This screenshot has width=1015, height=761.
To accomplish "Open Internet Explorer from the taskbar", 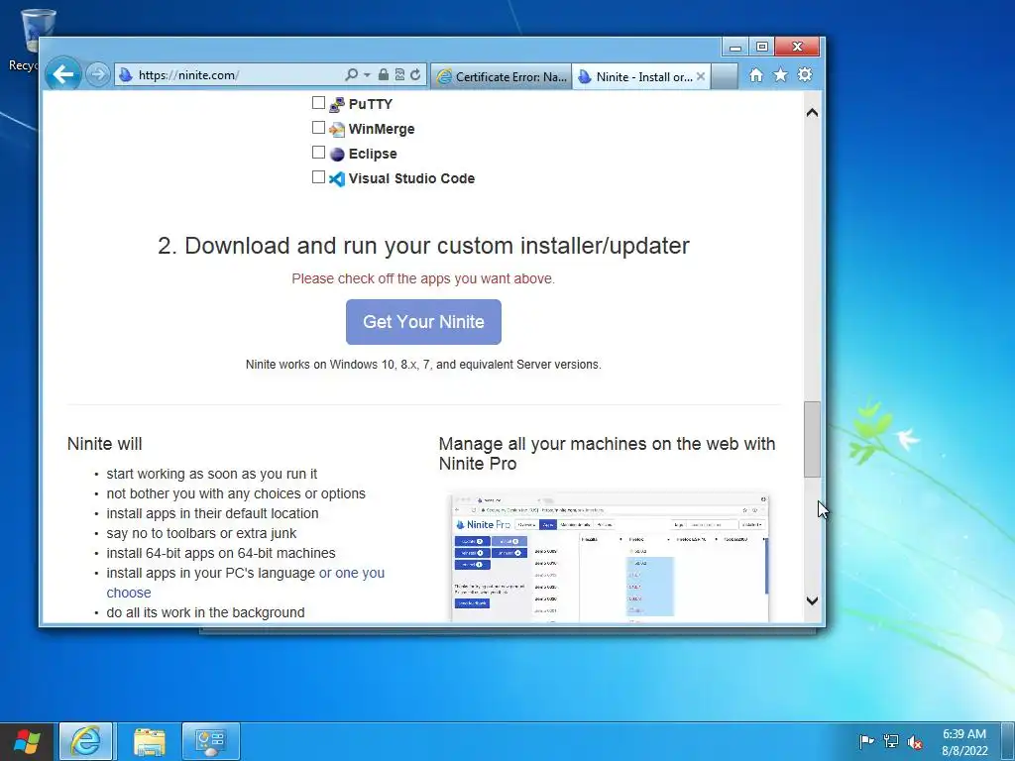I will (x=86, y=741).
